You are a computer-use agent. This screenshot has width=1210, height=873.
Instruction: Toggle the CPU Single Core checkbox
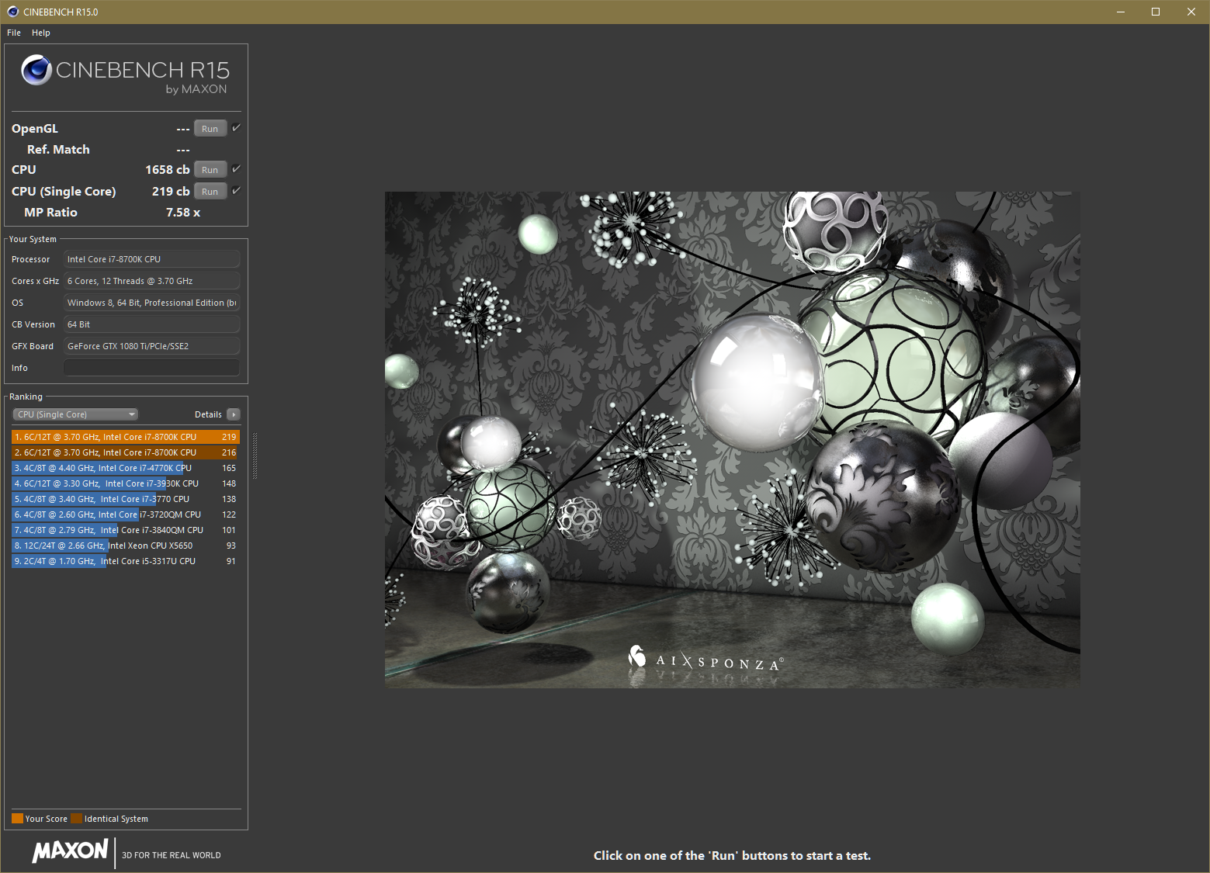[237, 191]
